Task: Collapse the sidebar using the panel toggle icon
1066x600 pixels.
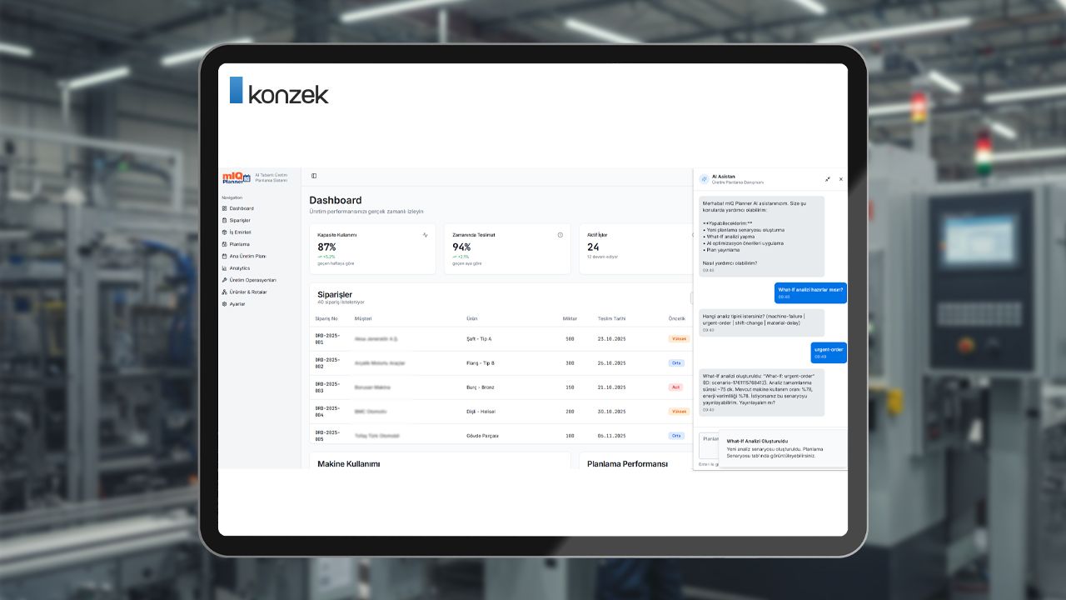Action: (x=314, y=176)
